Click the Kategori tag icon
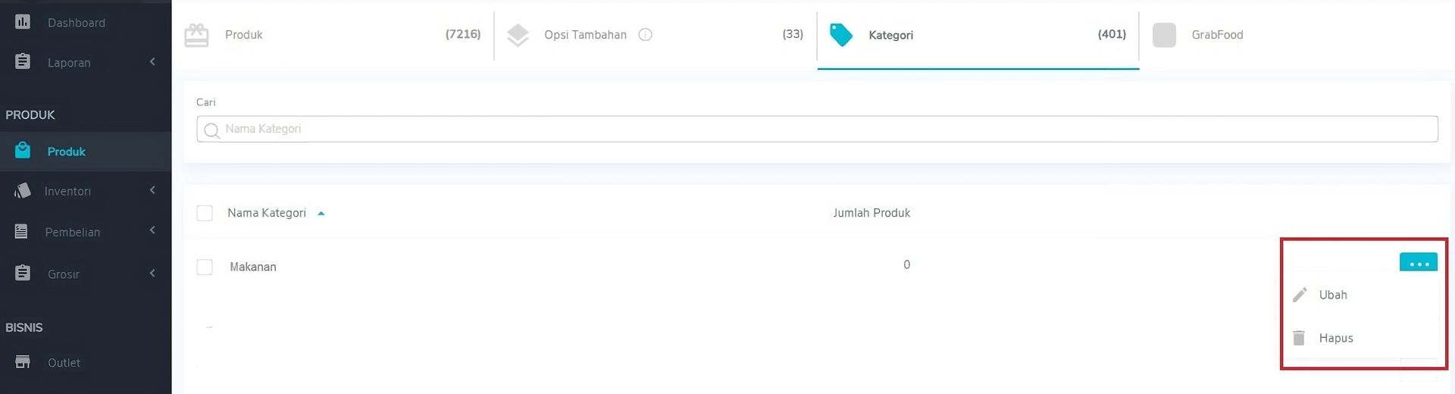Viewport: 1455px width, 394px height. (841, 35)
